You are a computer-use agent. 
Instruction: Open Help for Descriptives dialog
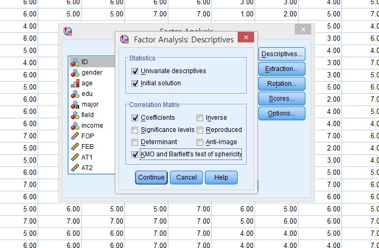point(221,178)
